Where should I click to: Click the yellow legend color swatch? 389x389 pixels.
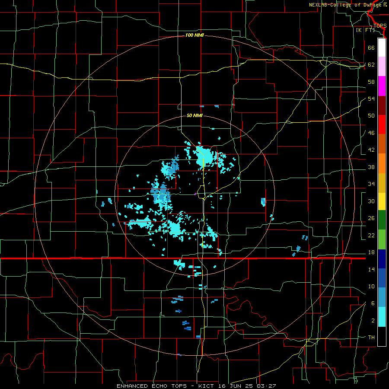point(382,201)
